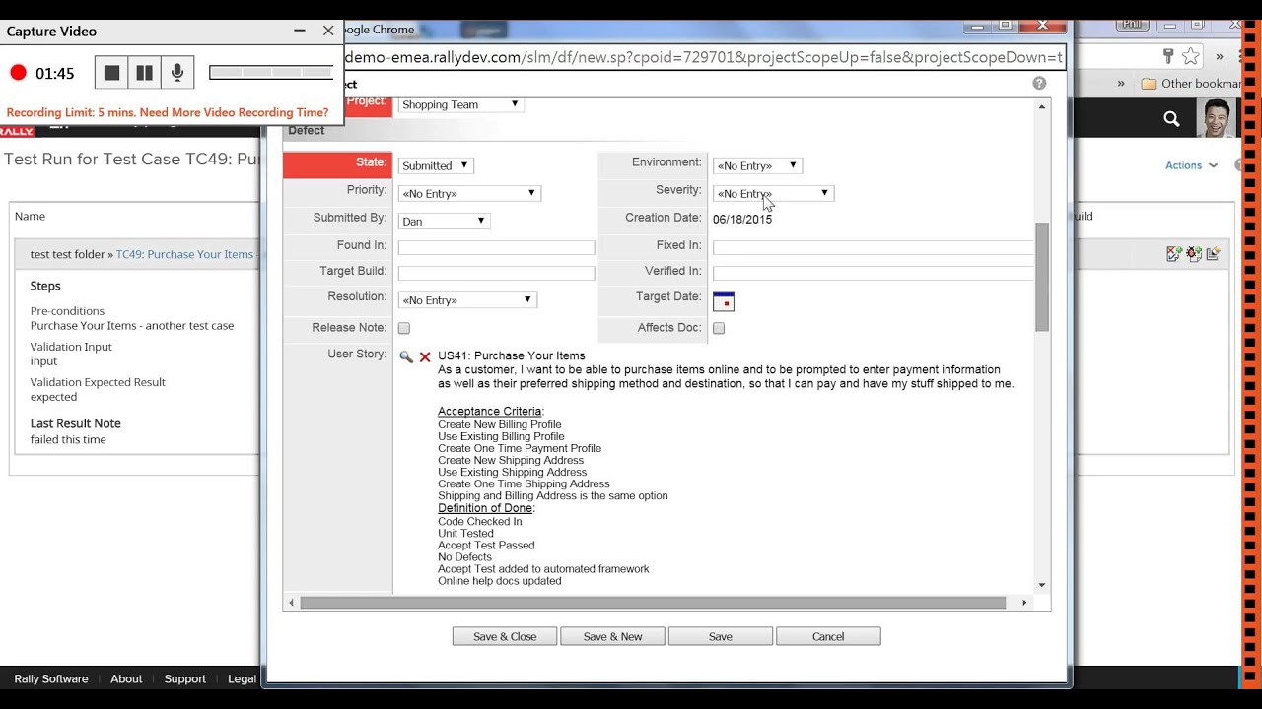Open the Environment dropdown
The width and height of the screenshot is (1262, 709).
click(x=757, y=165)
